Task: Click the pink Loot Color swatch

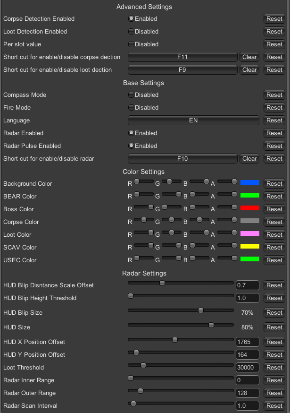Action: (x=250, y=233)
